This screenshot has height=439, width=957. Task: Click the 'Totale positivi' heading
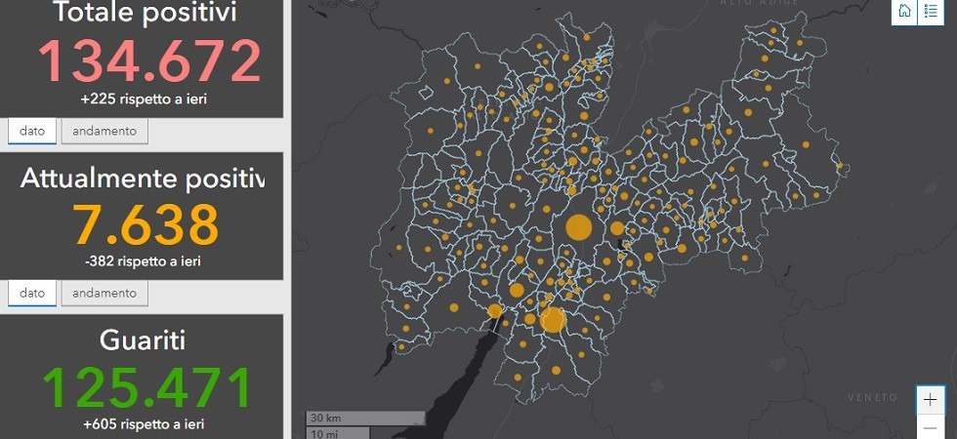point(145,14)
